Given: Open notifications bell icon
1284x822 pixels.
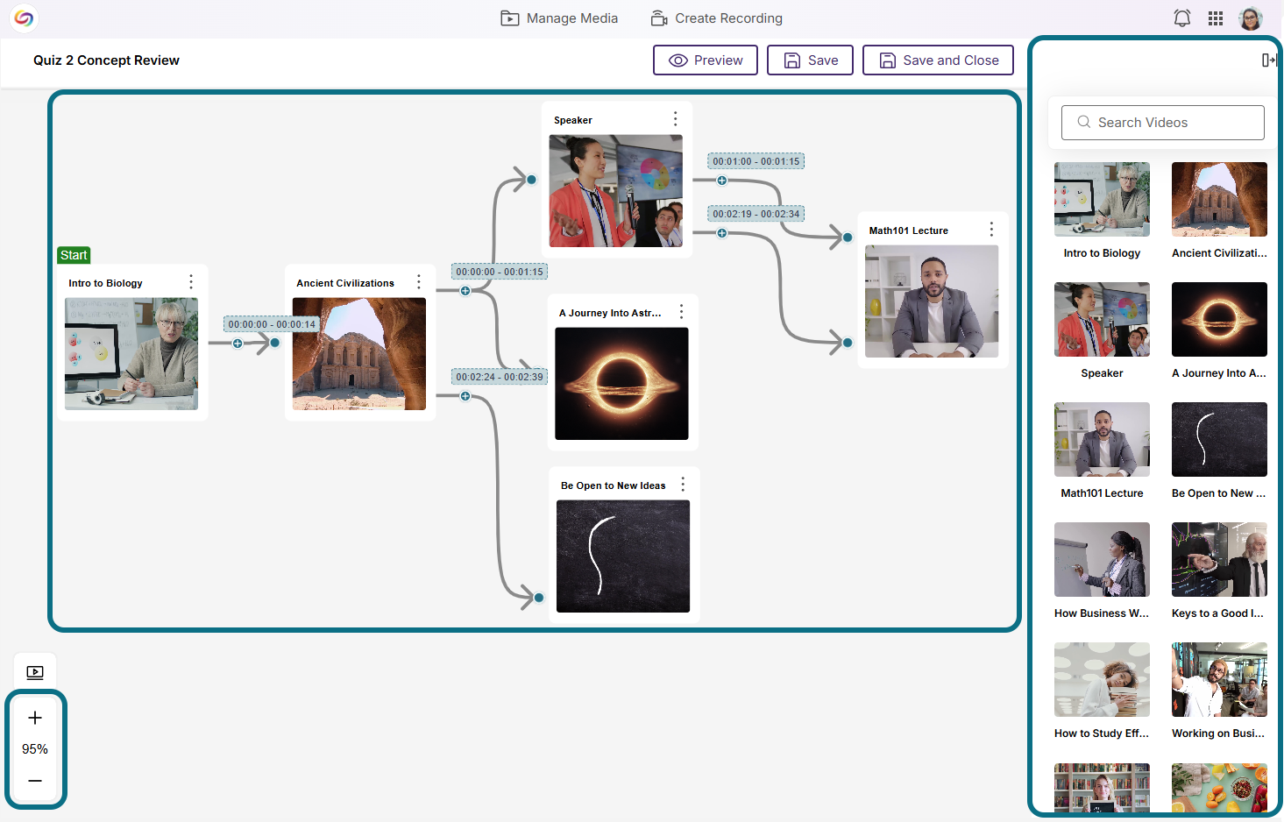Looking at the screenshot, I should coord(1181,18).
